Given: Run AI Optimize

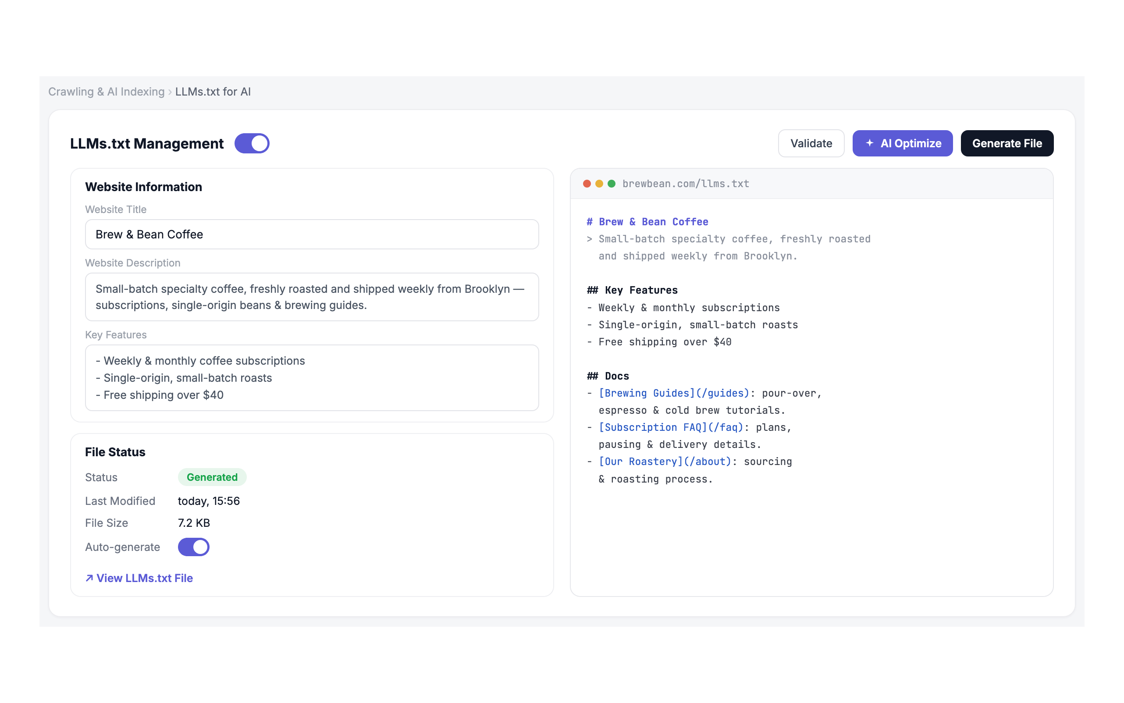Looking at the screenshot, I should pyautogui.click(x=902, y=143).
